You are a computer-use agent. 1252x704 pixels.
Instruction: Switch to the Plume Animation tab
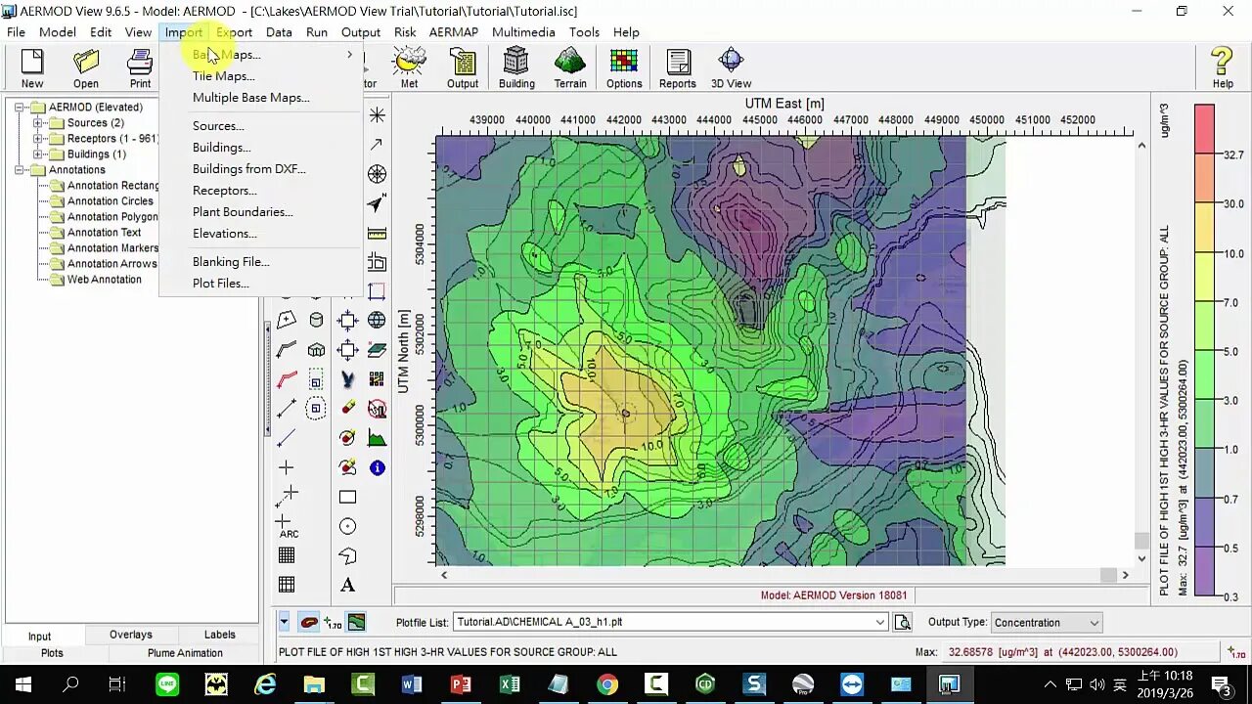point(185,653)
